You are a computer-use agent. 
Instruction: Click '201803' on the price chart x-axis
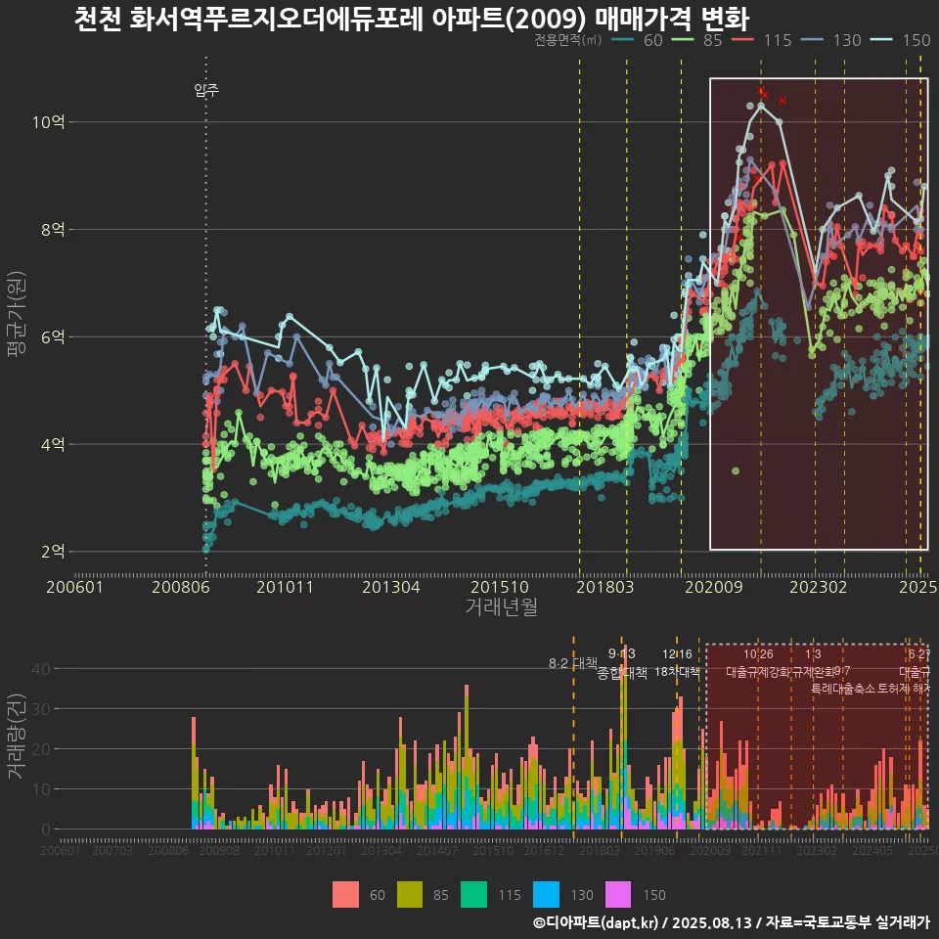[604, 587]
